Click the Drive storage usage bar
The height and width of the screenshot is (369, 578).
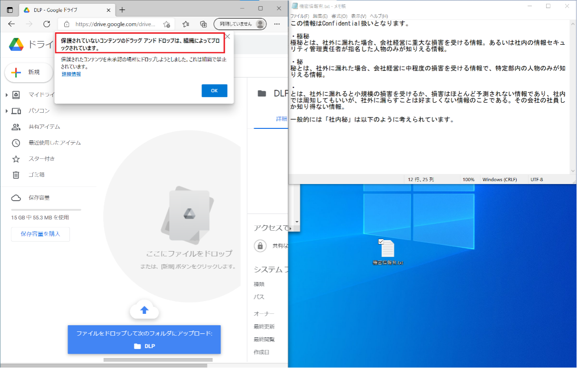[x=46, y=210]
